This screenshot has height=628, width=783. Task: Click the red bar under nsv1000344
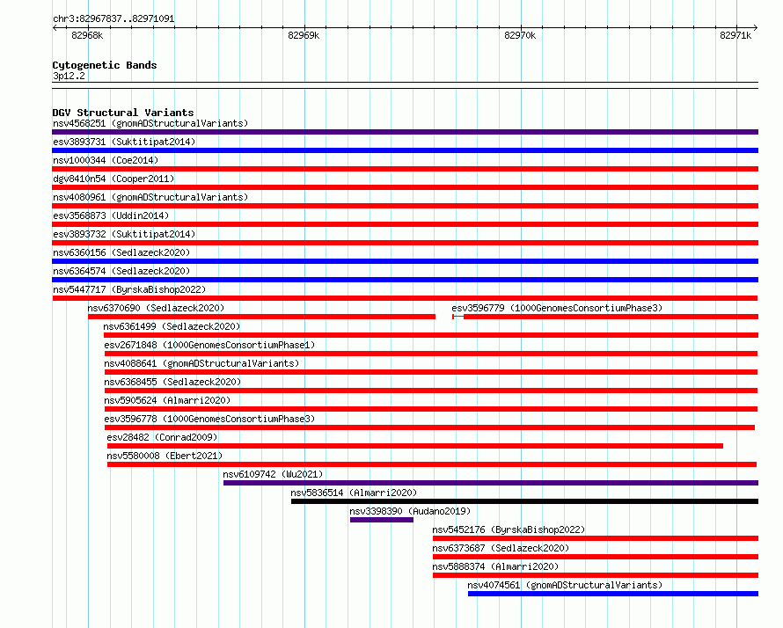coord(405,169)
